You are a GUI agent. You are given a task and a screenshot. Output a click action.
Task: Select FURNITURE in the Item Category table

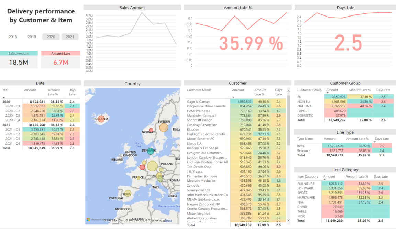point(306,184)
